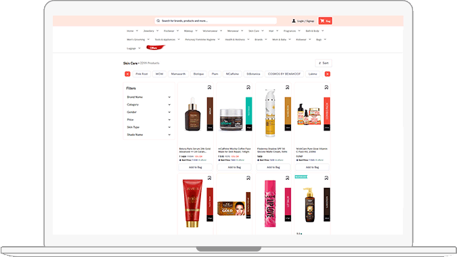The image size is (457, 257).
Task: Add the Betora Paris serum to bag
Action: pyautogui.click(x=195, y=167)
